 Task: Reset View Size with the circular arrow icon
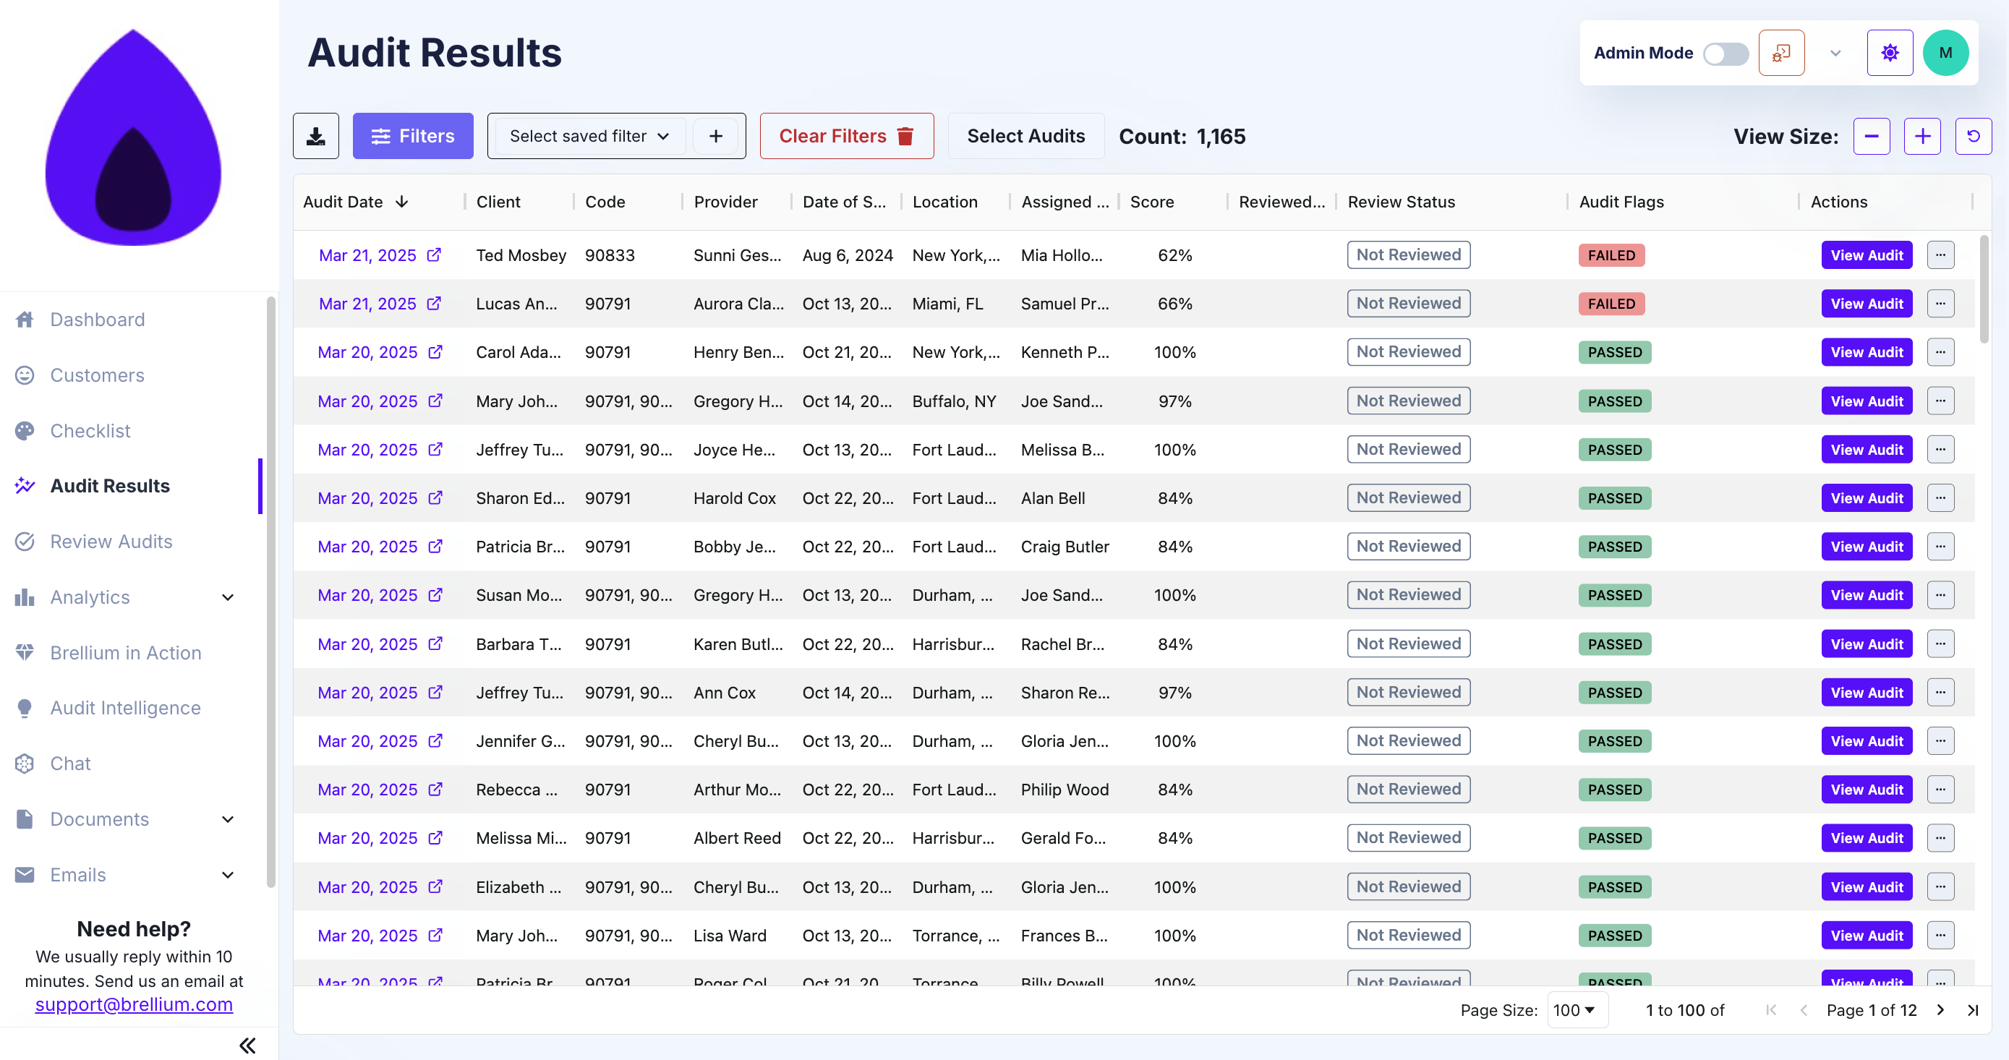[1974, 136]
